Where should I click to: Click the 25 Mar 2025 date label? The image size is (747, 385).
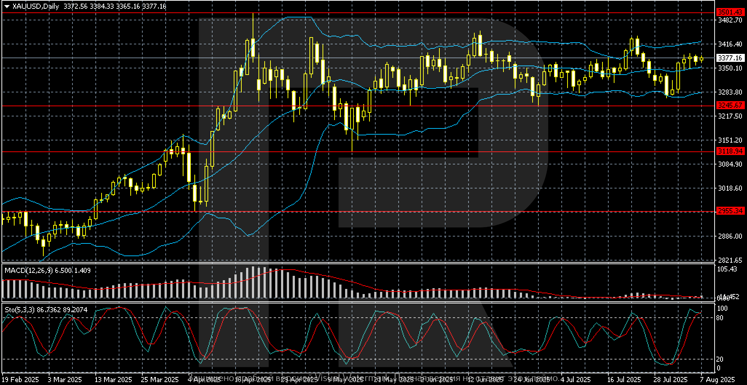160,380
